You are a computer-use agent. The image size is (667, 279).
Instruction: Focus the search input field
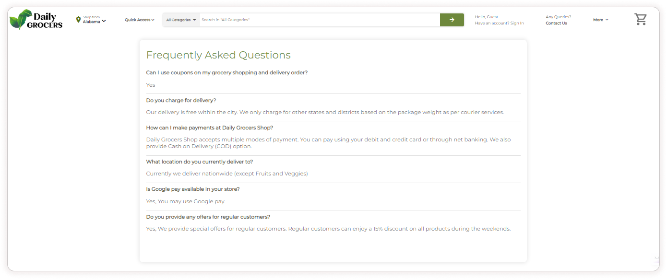(319, 20)
